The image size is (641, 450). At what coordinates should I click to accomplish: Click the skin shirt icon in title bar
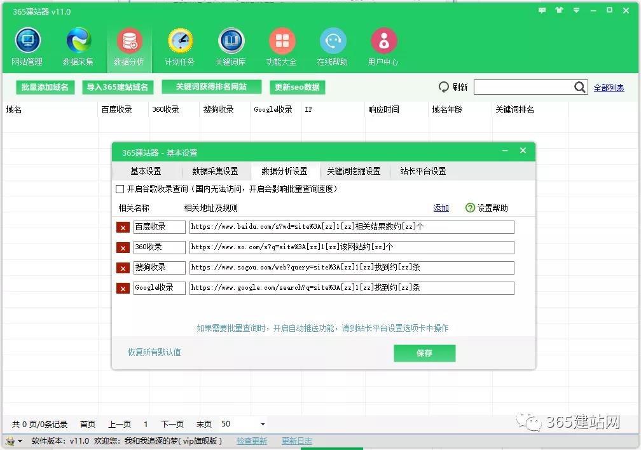(x=559, y=10)
